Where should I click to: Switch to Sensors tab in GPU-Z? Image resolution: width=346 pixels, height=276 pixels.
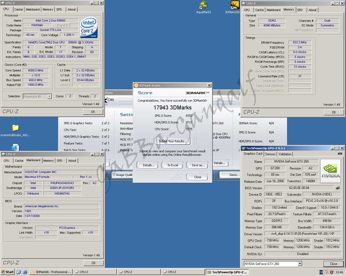click(270, 154)
